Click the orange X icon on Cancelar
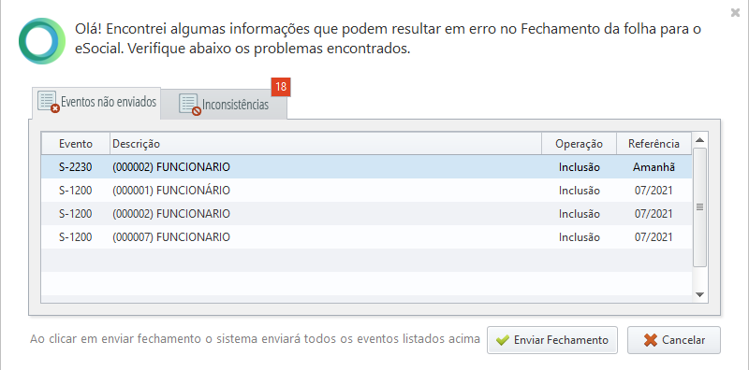Image resolution: width=749 pixels, height=370 pixels. tap(650, 340)
